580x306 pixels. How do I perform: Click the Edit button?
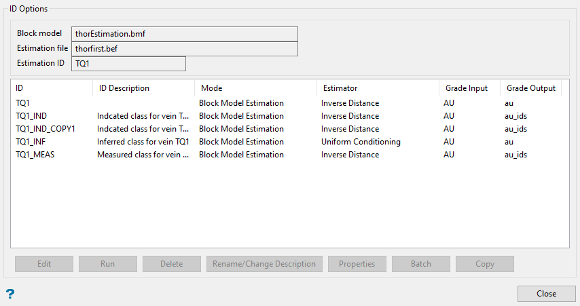click(44, 264)
